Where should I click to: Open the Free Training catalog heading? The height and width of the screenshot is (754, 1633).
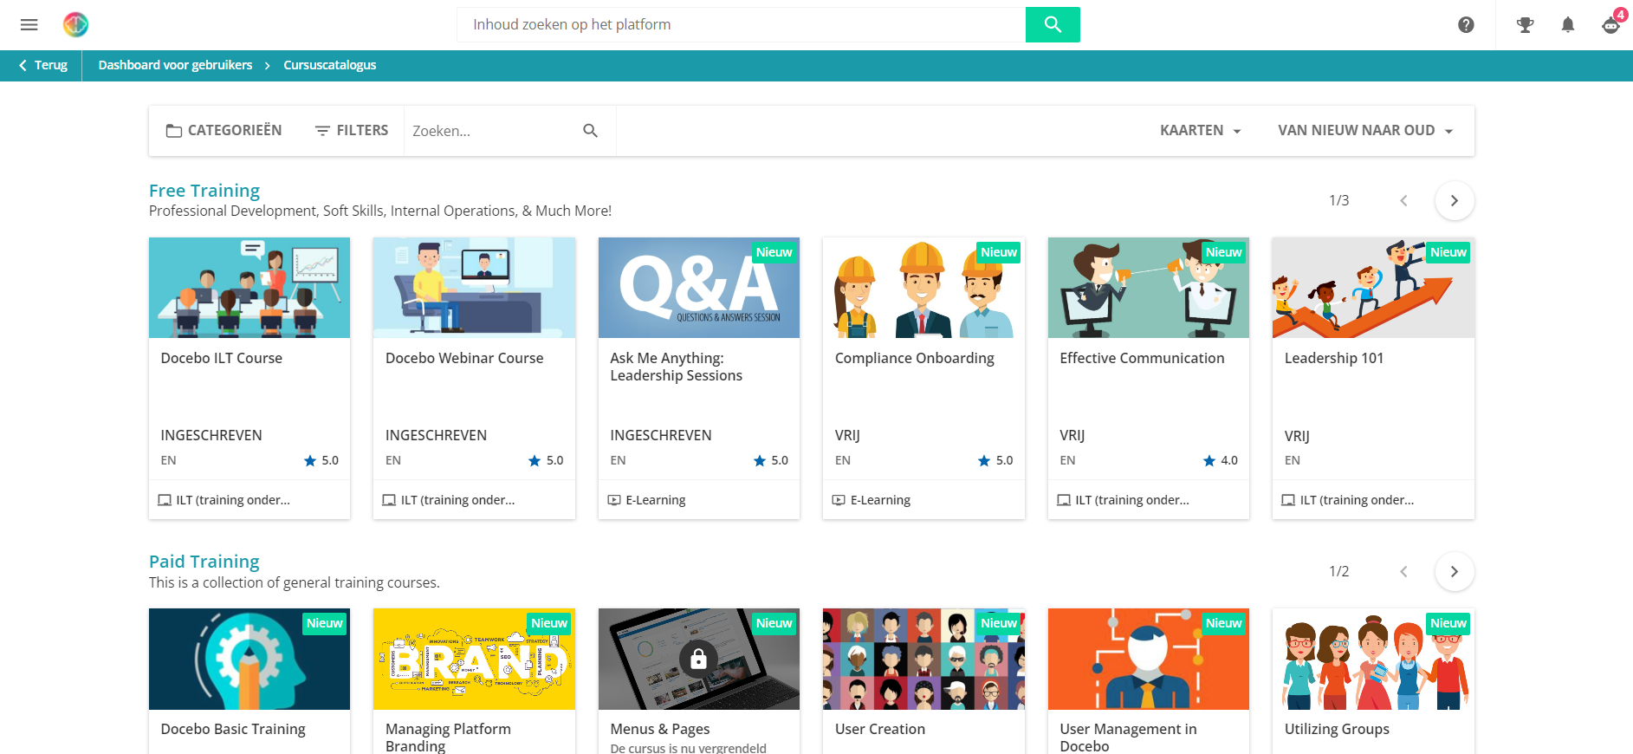204,190
